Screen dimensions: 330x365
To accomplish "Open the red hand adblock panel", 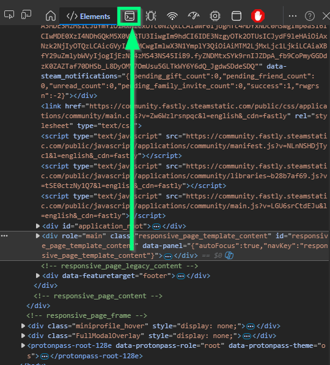I will [258, 16].
